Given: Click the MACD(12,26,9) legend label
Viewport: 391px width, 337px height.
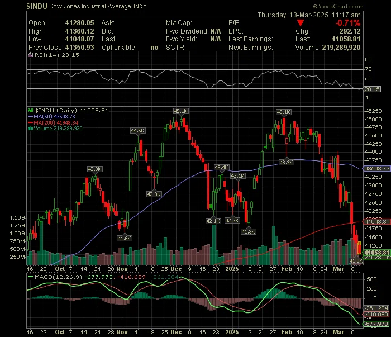Looking at the screenshot, I should [58, 277].
